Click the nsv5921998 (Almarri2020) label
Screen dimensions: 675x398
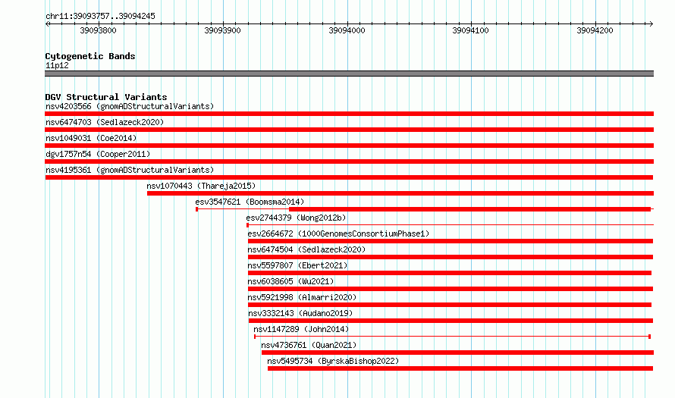pos(302,297)
